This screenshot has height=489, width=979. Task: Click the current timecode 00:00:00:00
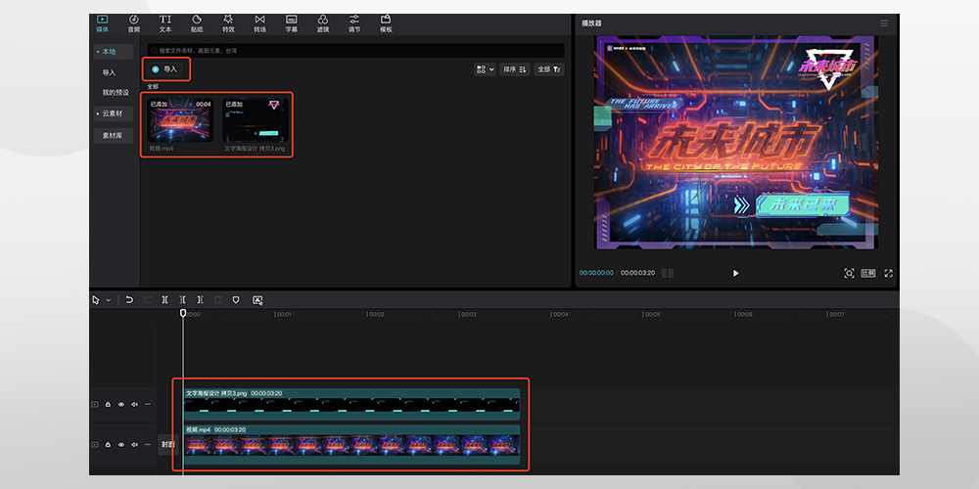pos(596,273)
